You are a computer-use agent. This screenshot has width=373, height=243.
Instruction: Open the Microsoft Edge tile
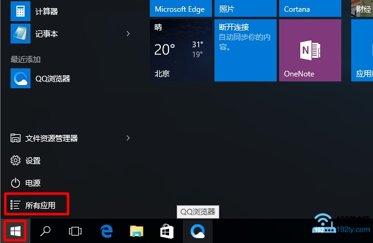point(181,9)
